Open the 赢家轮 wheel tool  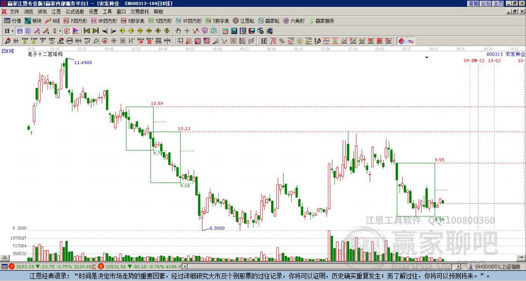(x=269, y=21)
